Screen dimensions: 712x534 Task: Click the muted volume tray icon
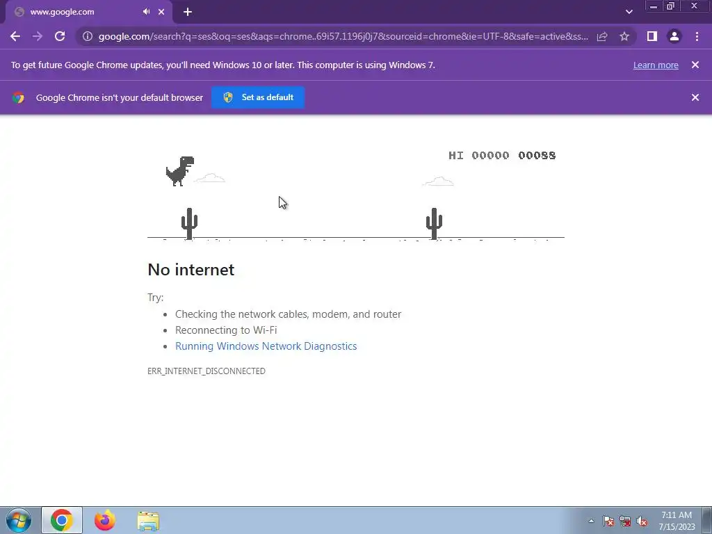[x=642, y=521]
